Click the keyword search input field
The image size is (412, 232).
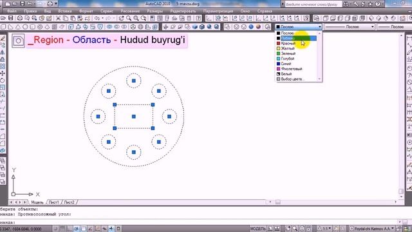[x=313, y=5]
